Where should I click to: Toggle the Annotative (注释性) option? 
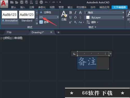point(45,12)
